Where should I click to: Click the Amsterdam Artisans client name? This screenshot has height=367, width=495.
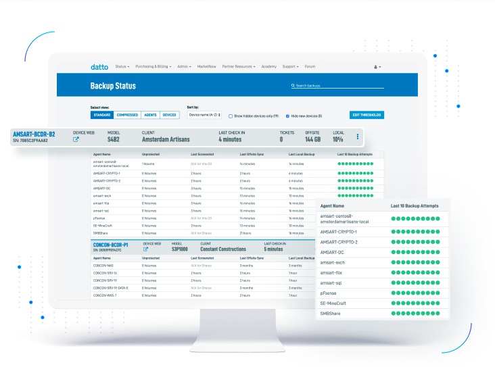click(166, 139)
